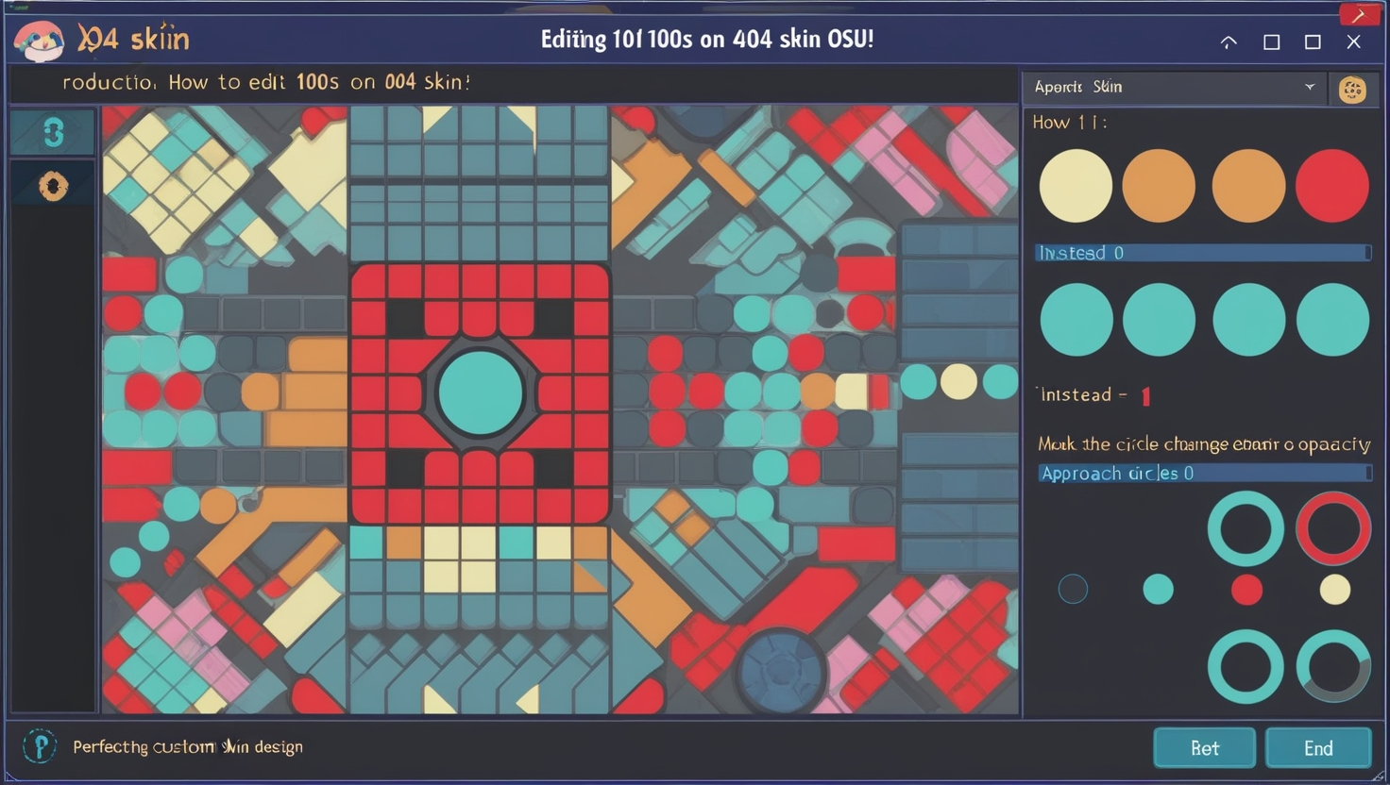Choose the red approach circle ring

tap(1332, 528)
